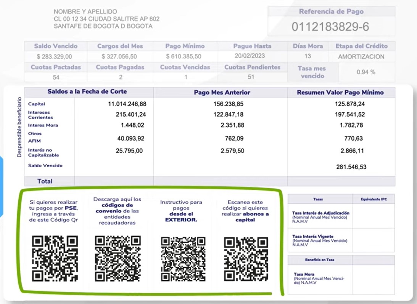Viewport: 417px width, 304px height.
Task: Click the Tasas column header
Action: [x=318, y=199]
